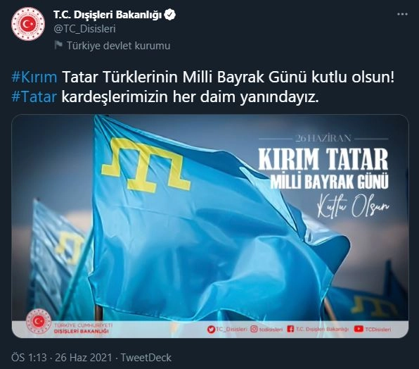Image resolution: width=419 pixels, height=369 pixels.
Task: Click the ministry emblem in image footer
Action: pyautogui.click(x=39, y=322)
